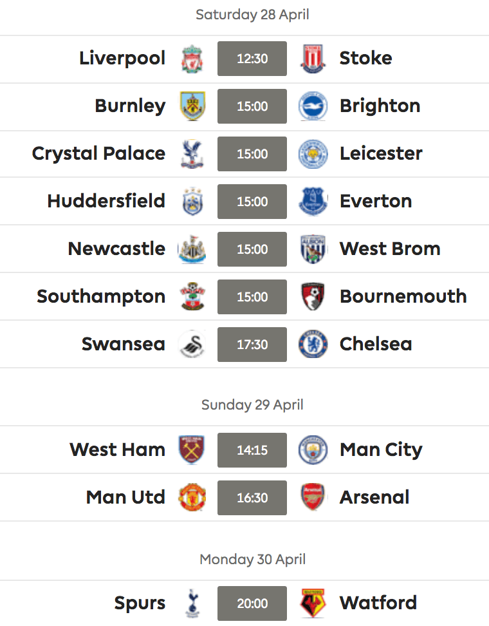Select the Watford hart badge

tap(313, 603)
